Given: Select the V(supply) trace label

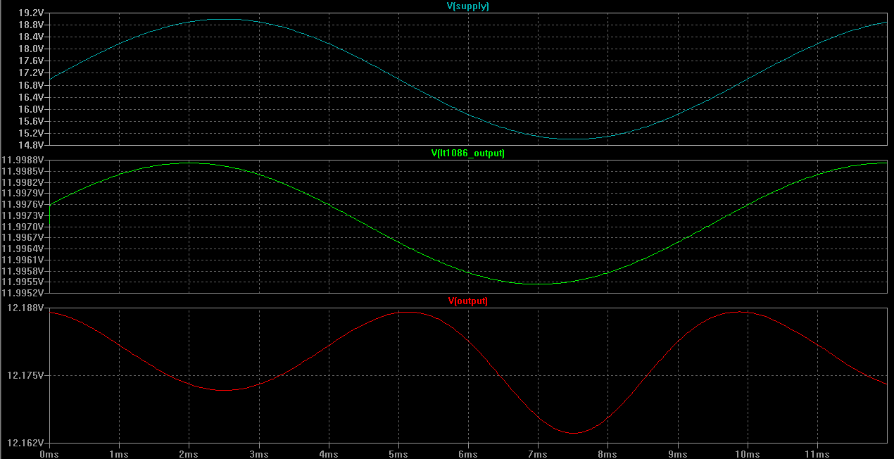Looking at the screenshot, I should pos(467,6).
